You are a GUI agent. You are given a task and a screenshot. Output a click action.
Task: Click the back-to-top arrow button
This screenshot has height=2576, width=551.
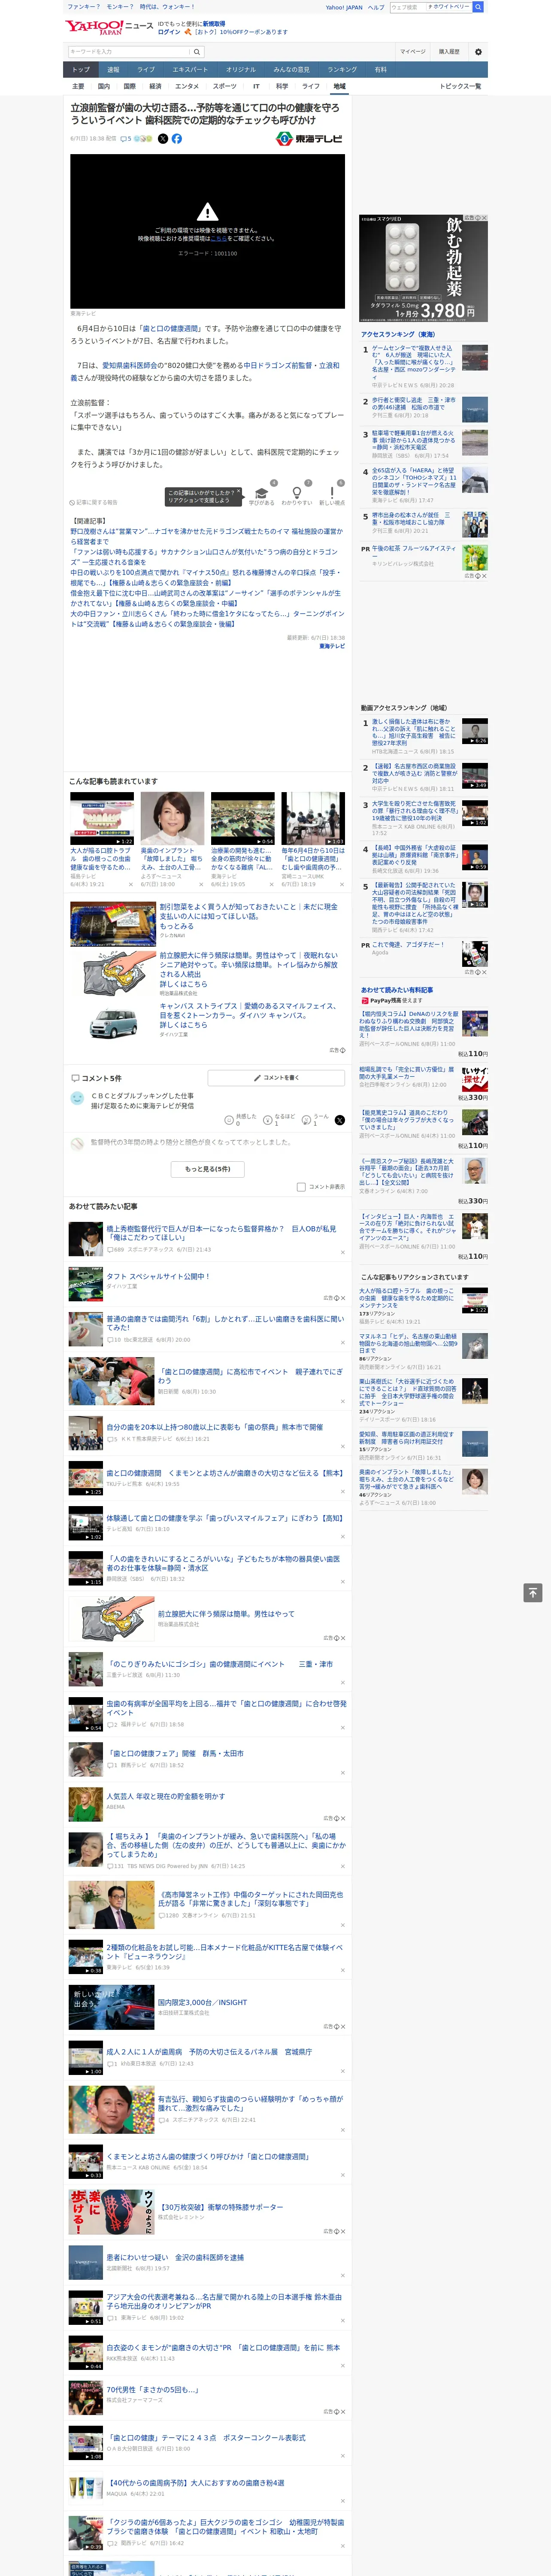[533, 1592]
